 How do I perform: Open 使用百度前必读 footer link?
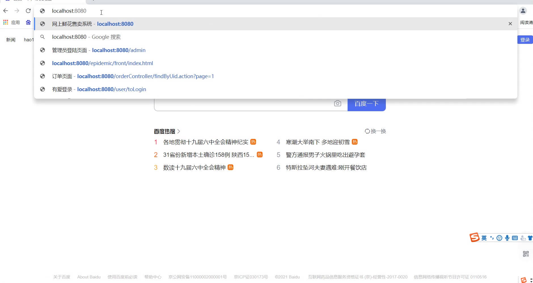(x=122, y=277)
